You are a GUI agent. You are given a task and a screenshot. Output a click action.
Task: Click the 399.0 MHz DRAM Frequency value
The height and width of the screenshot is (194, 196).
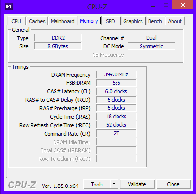[x=117, y=74]
